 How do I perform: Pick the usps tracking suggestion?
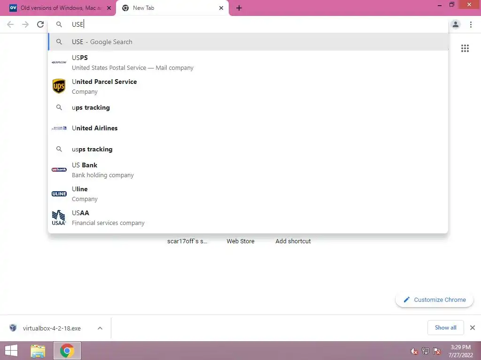click(248, 149)
